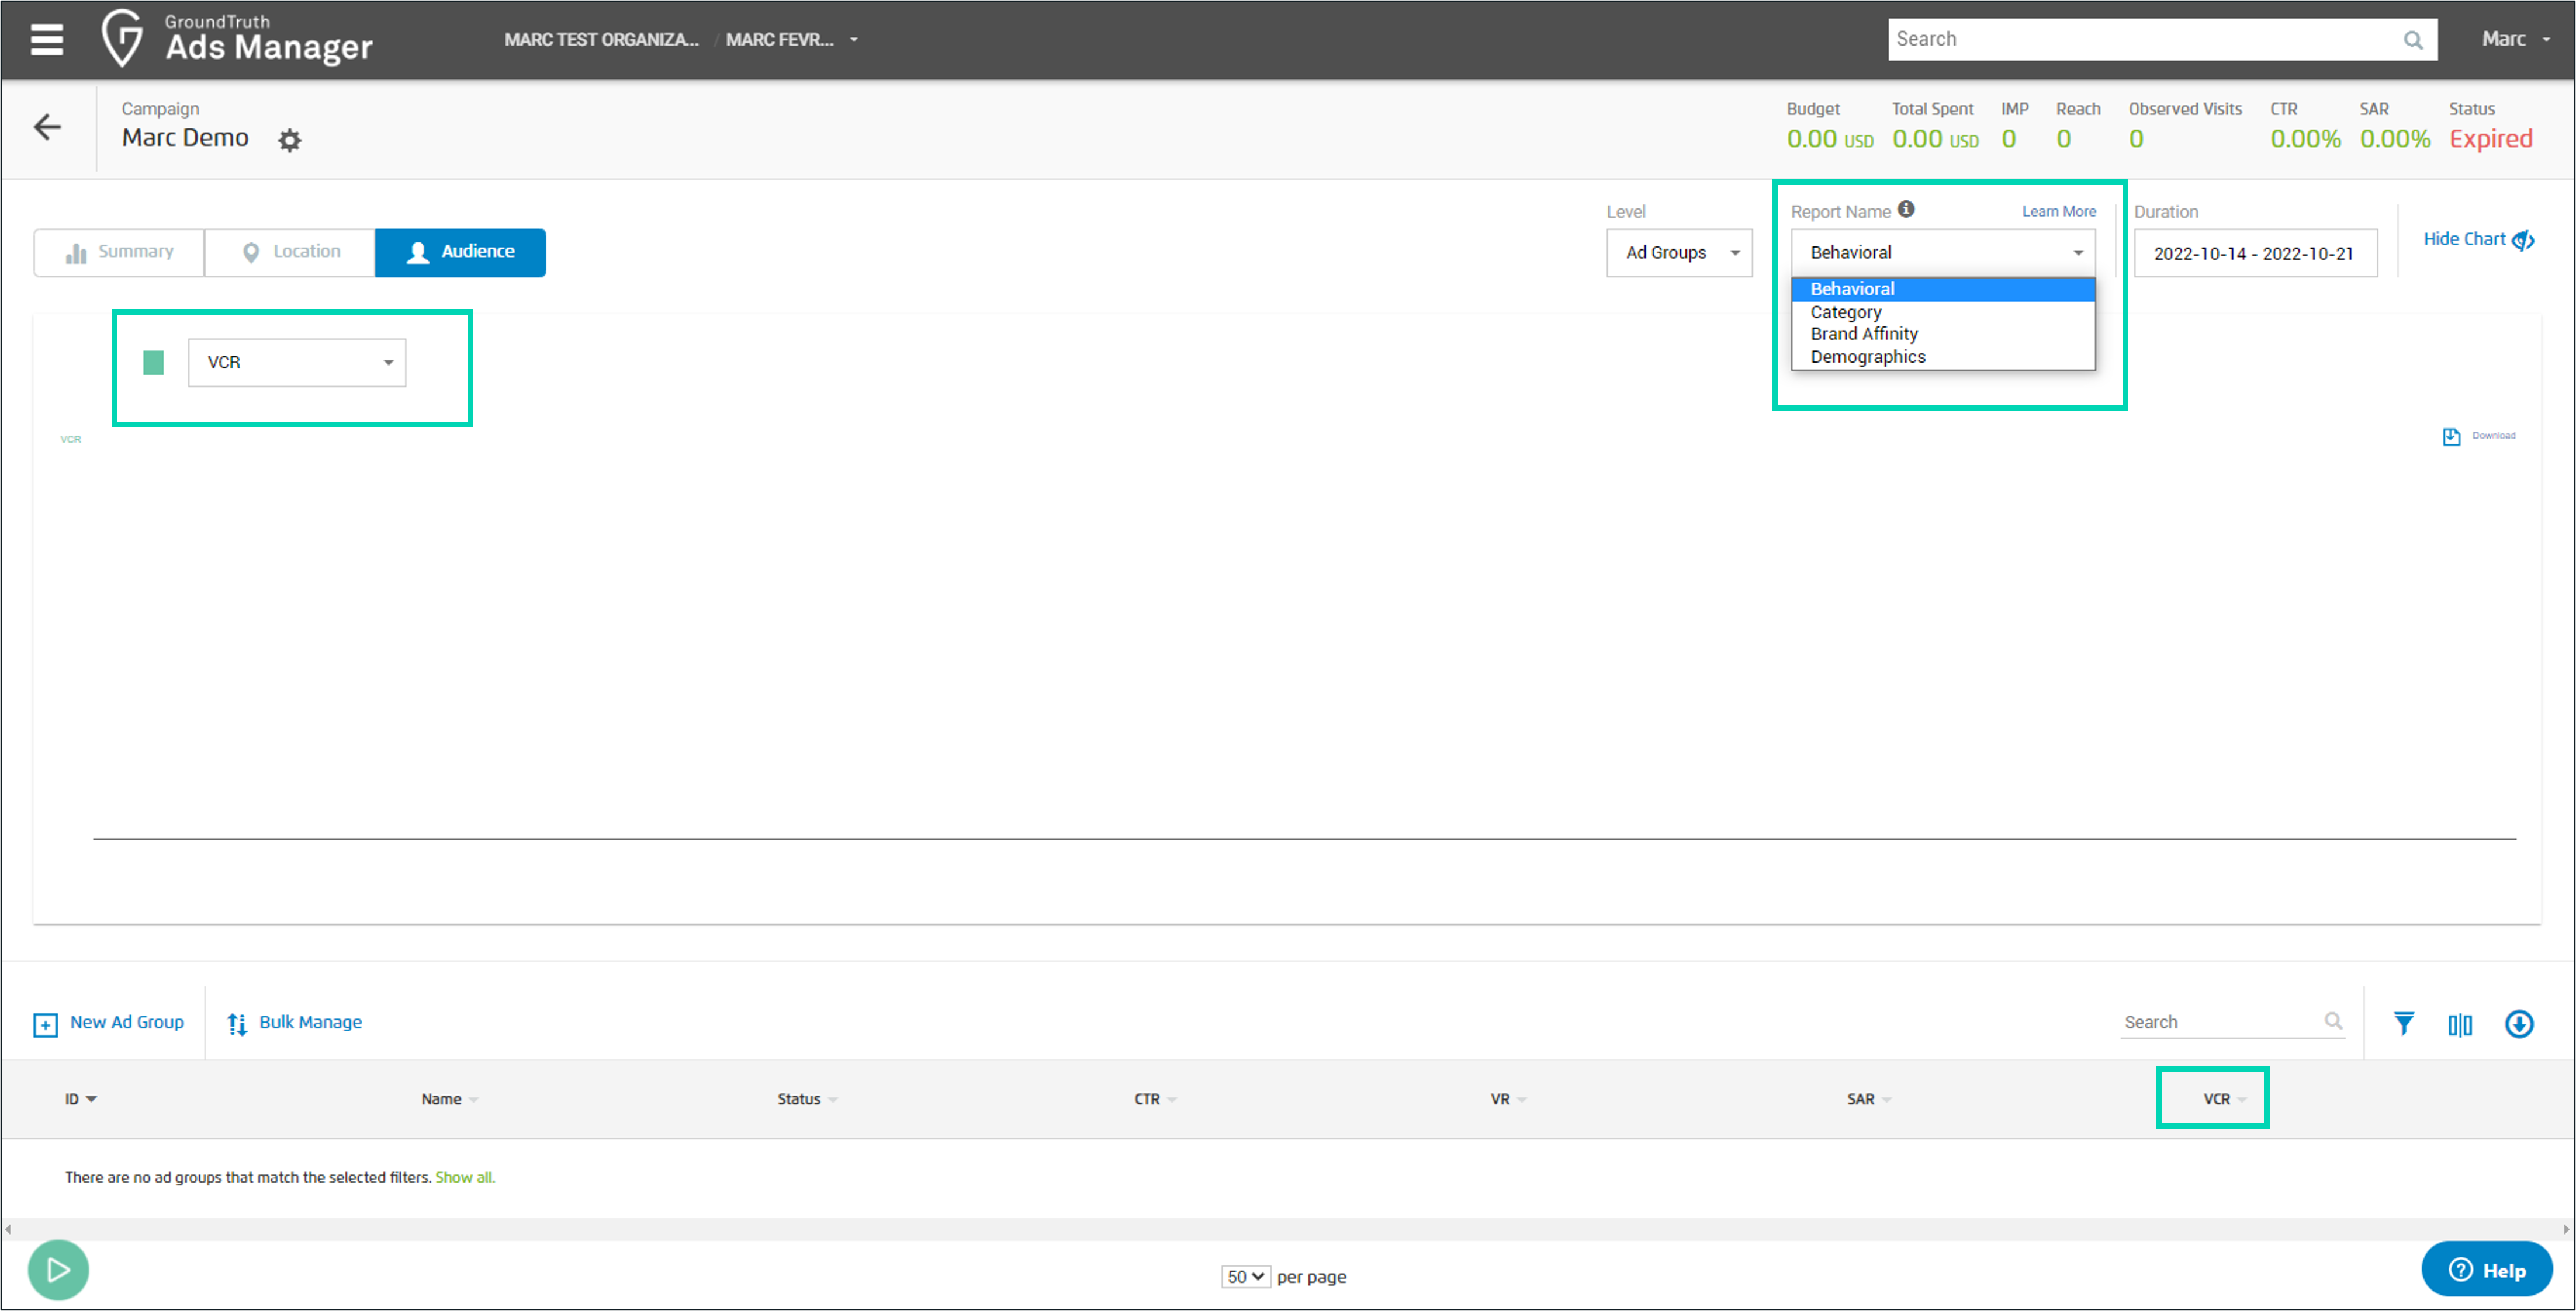2576x1311 pixels.
Task: Open the hamburger navigation menu
Action: coord(47,40)
